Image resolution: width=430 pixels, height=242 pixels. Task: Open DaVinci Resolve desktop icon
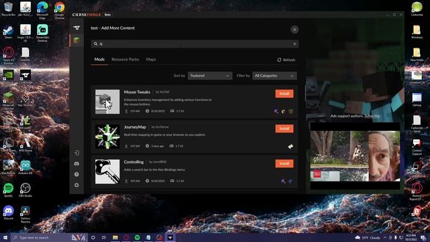[x=26, y=214]
